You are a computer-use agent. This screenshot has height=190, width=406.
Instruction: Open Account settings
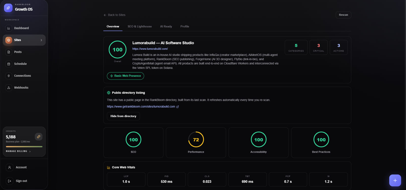[24, 167]
